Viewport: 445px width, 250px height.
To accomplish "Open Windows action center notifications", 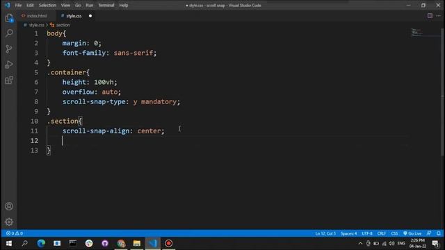I will pyautogui.click(x=435, y=243).
